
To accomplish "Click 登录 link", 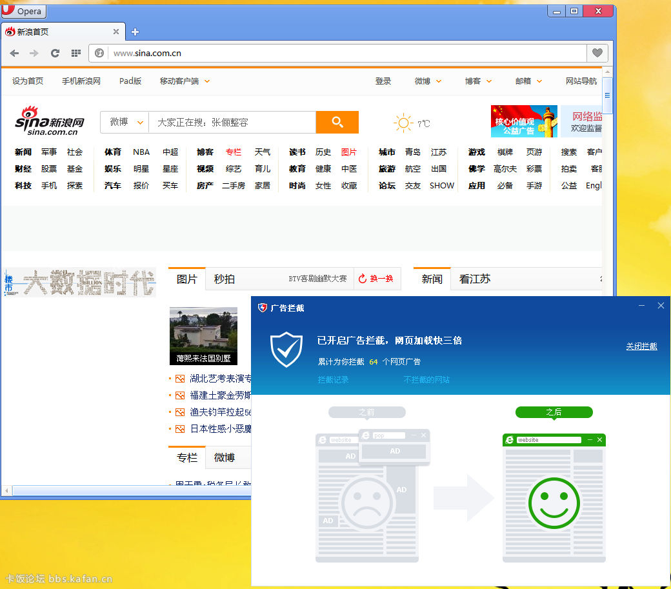I will tap(383, 81).
